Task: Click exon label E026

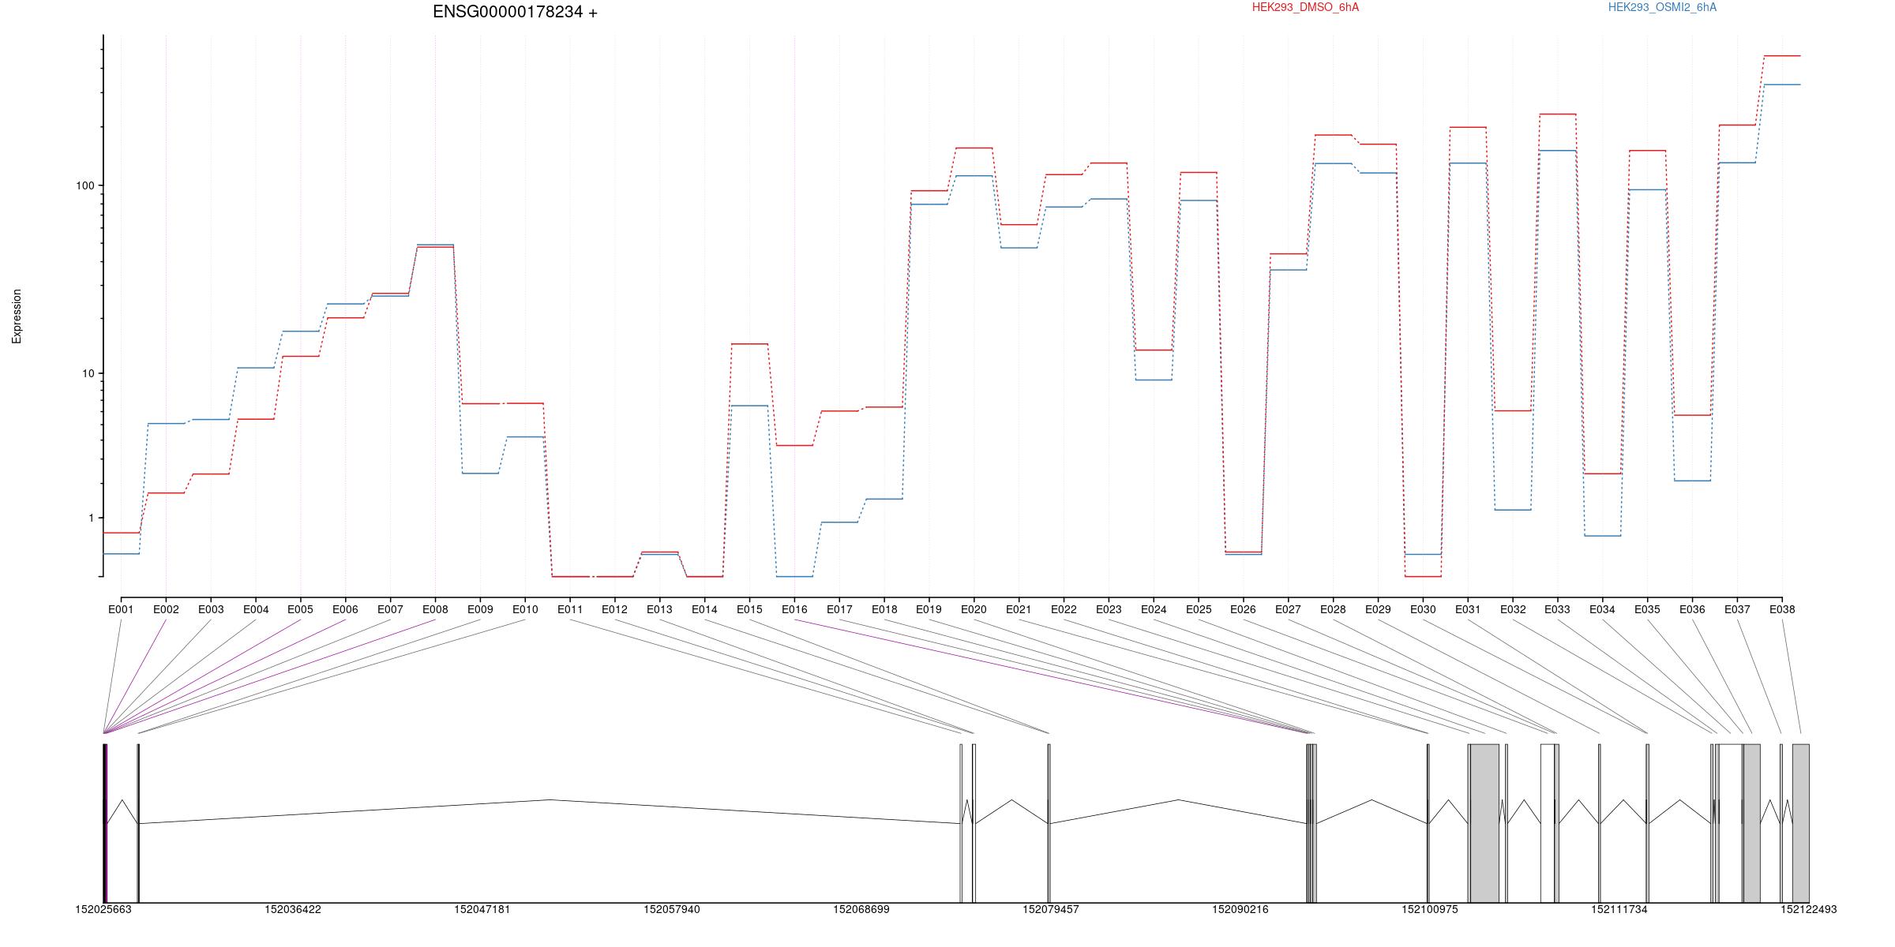Action: 1243,609
